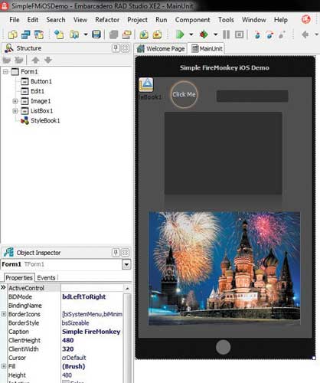Expand the Image1 tree node
The image size is (320, 383).
coord(15,101)
